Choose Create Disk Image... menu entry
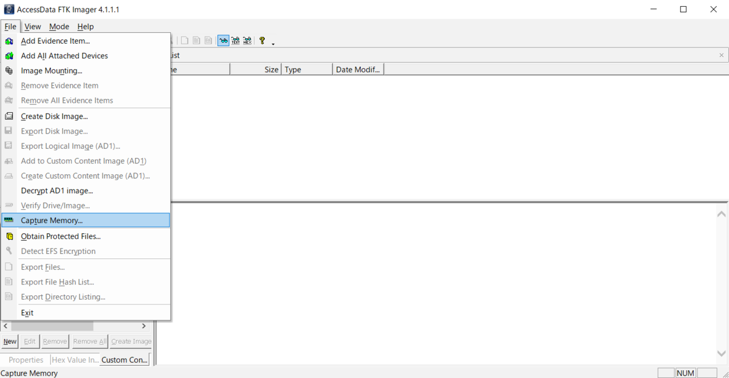 [86, 116]
